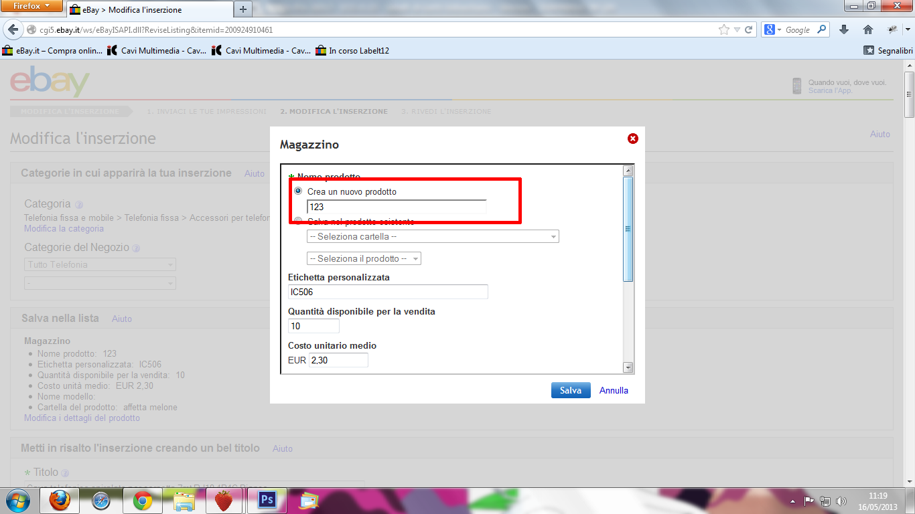This screenshot has height=514, width=915.
Task: Bookmark this page with the star icon
Action: pyautogui.click(x=723, y=30)
